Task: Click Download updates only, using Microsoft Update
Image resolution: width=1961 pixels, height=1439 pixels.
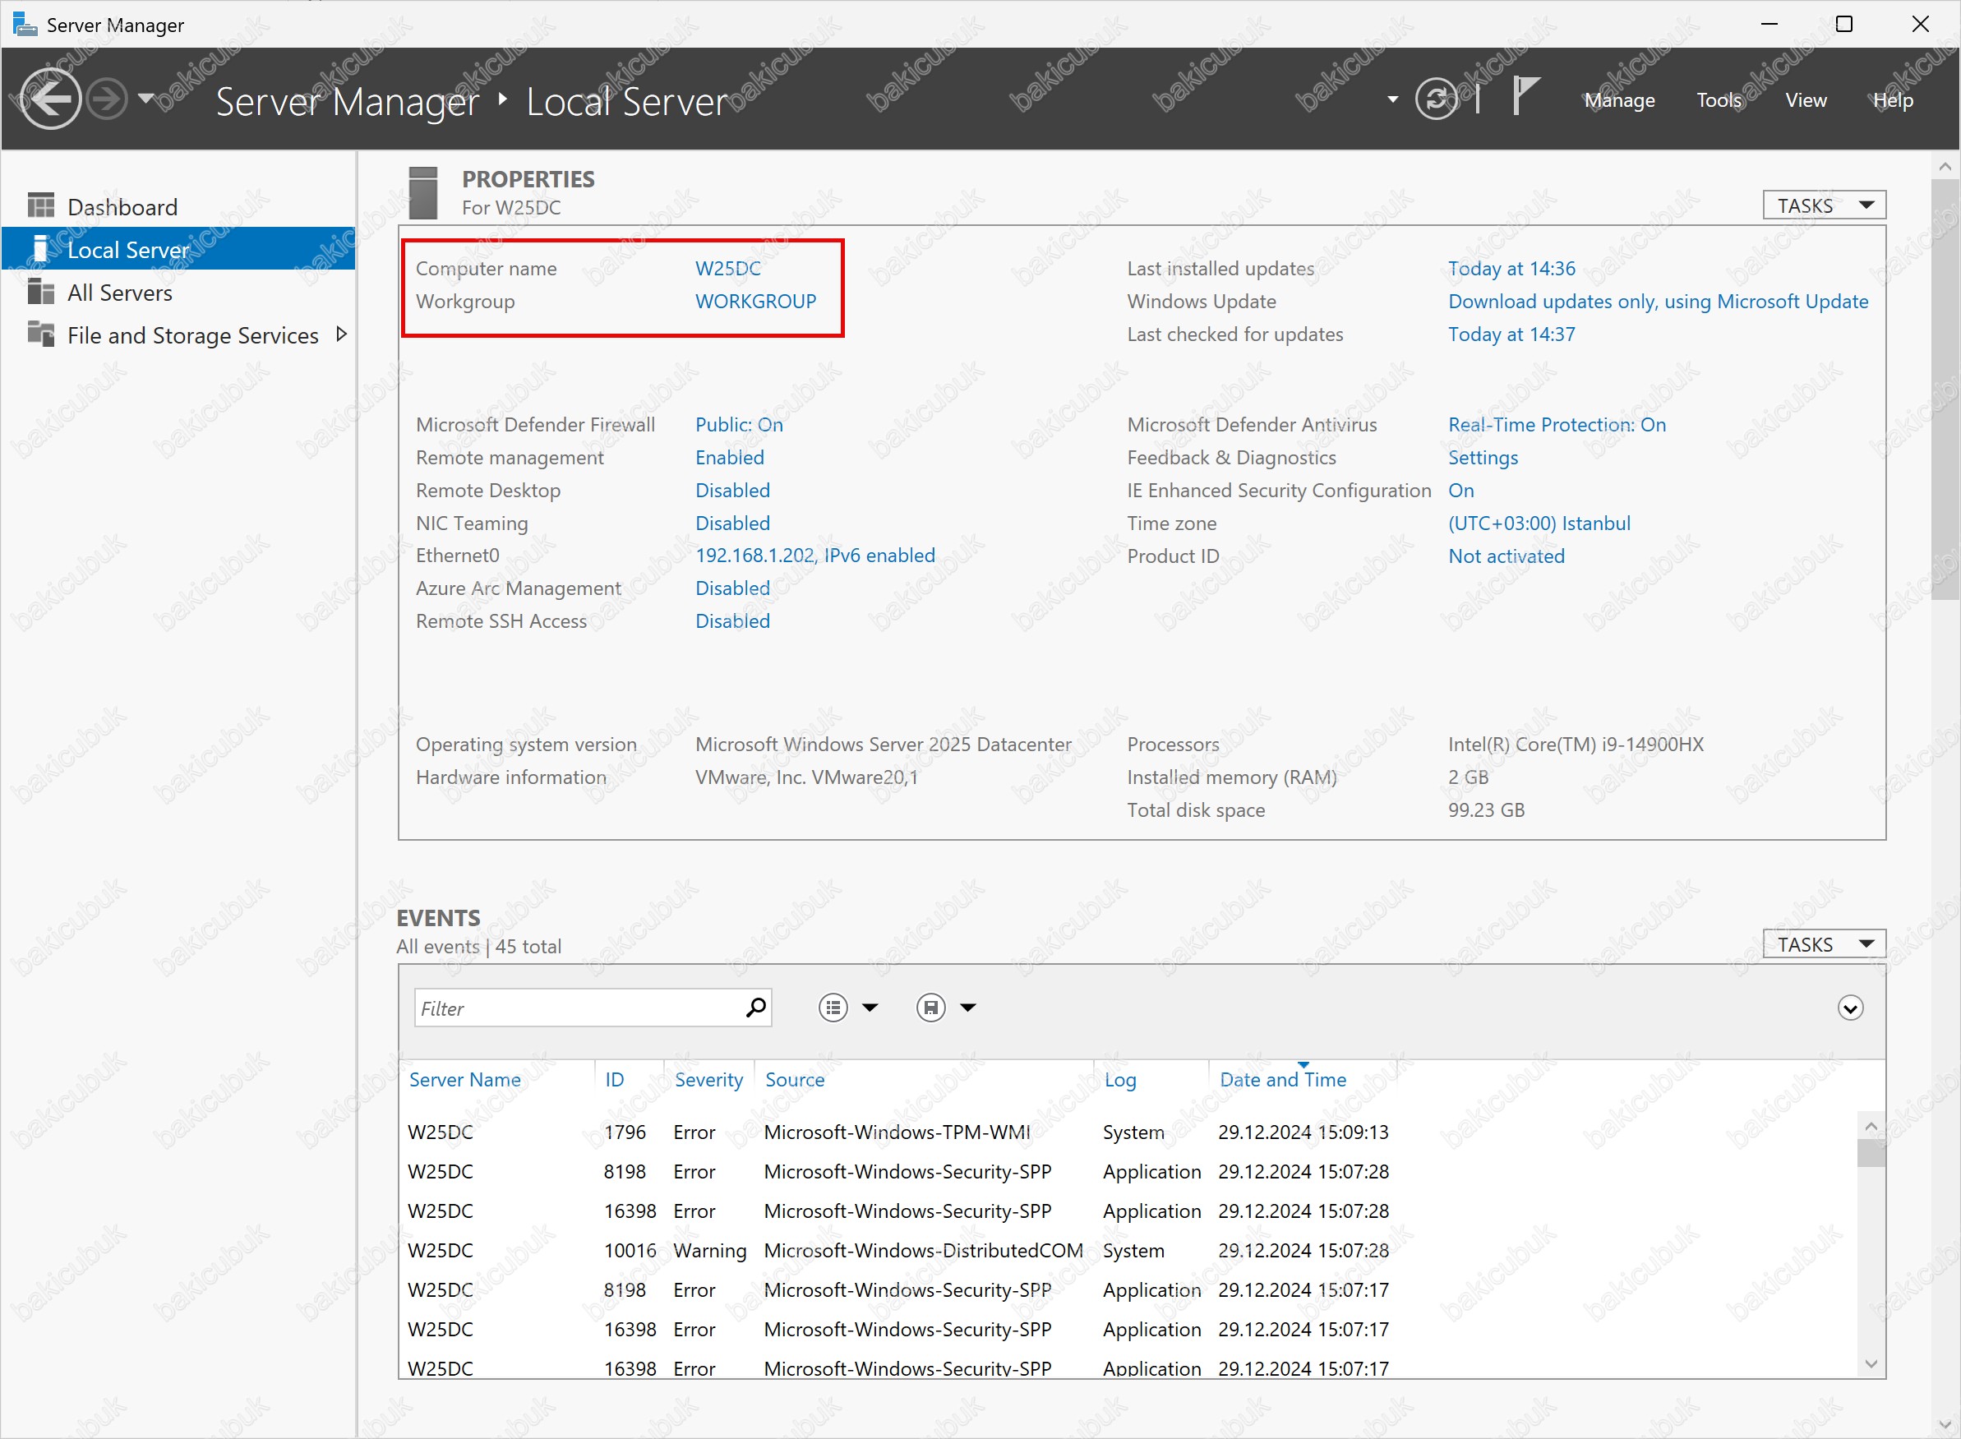Action: (1658, 302)
